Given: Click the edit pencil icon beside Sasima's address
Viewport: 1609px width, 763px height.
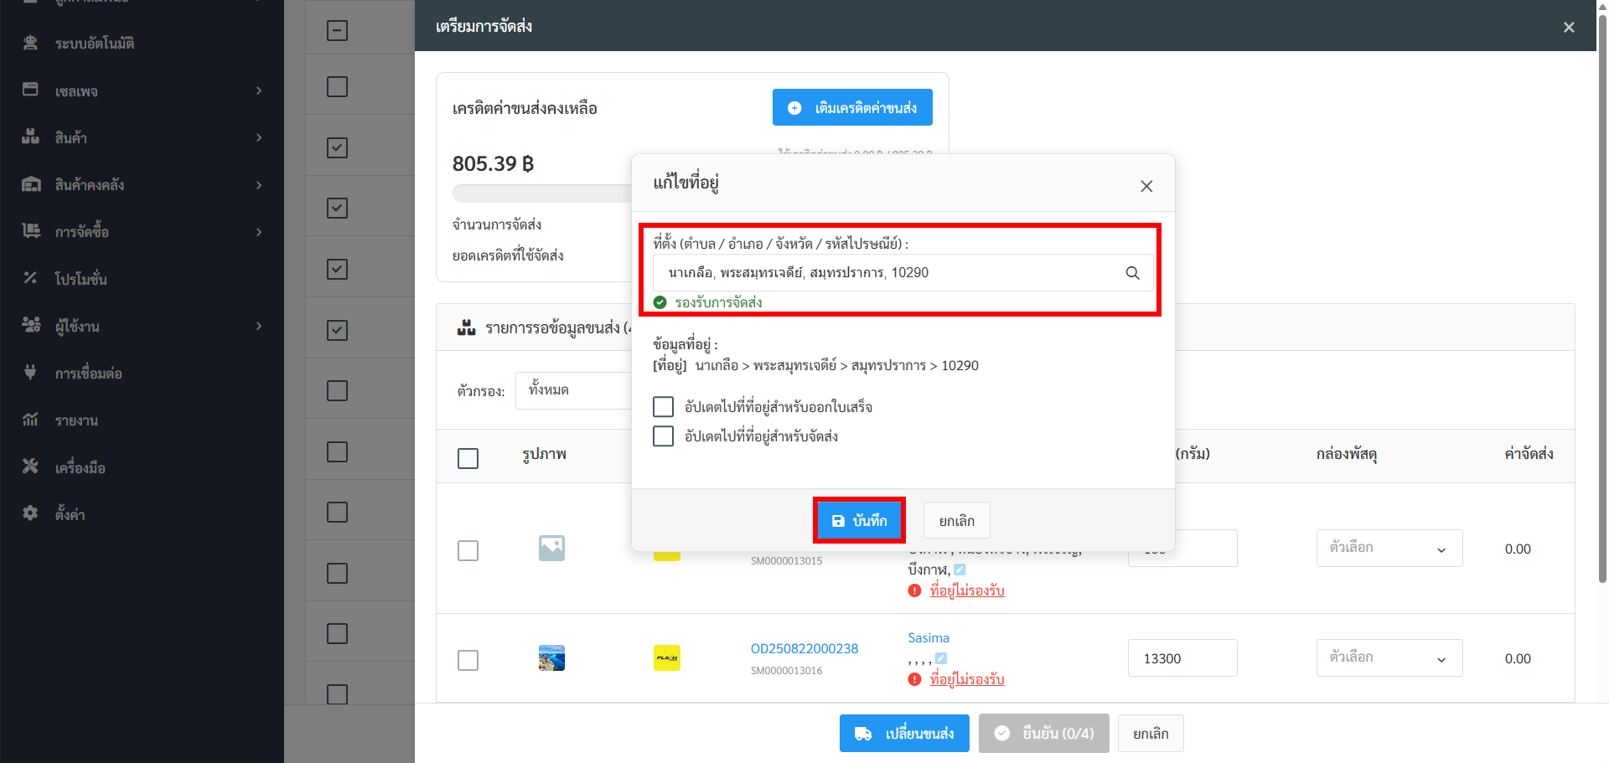Looking at the screenshot, I should [x=941, y=658].
